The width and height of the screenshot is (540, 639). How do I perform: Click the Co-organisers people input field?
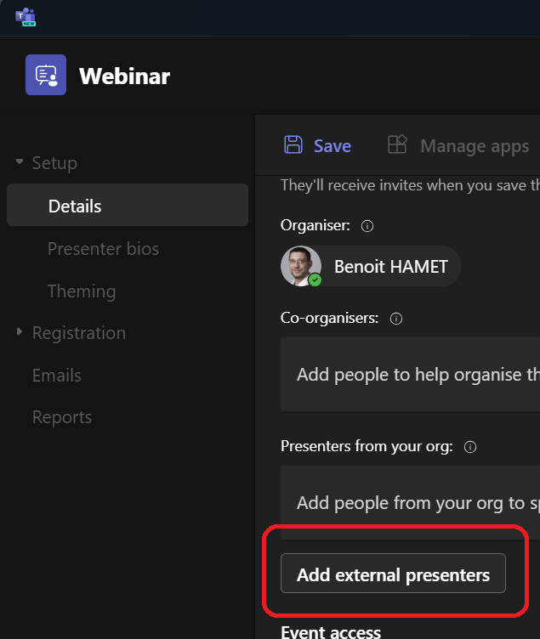(410, 375)
